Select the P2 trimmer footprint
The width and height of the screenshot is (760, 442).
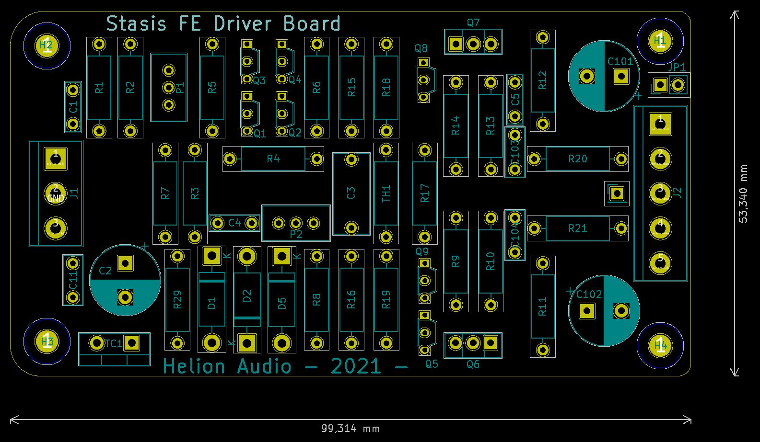tap(296, 223)
